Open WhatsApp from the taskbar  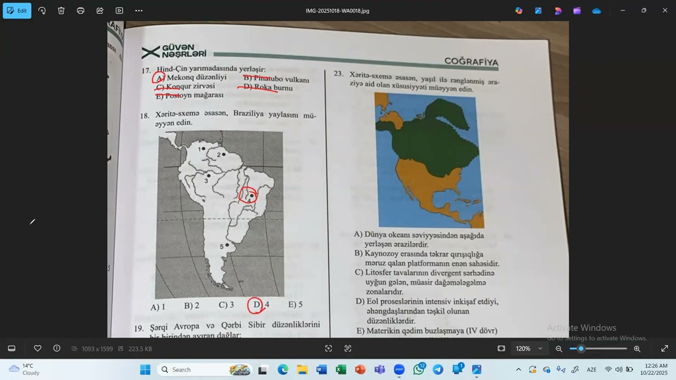pyautogui.click(x=419, y=369)
